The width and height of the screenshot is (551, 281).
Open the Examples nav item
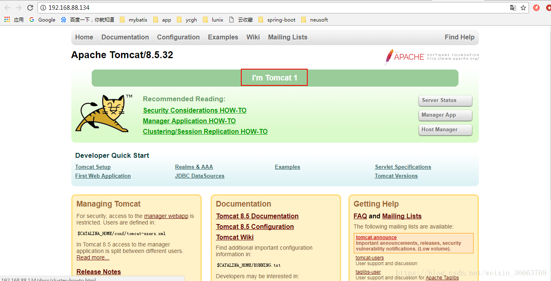tap(223, 37)
